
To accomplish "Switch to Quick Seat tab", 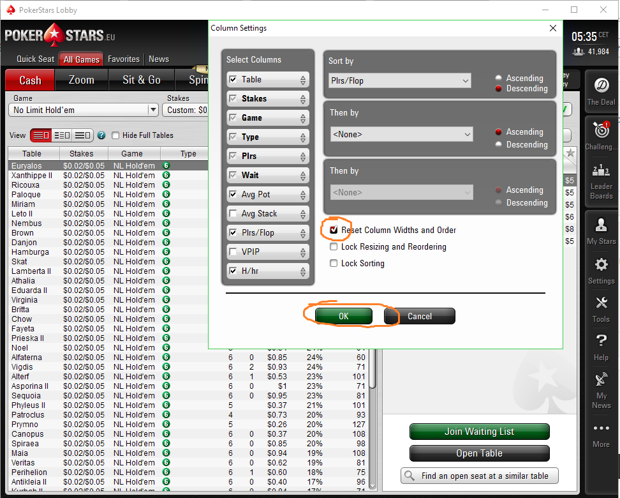I will coord(35,59).
